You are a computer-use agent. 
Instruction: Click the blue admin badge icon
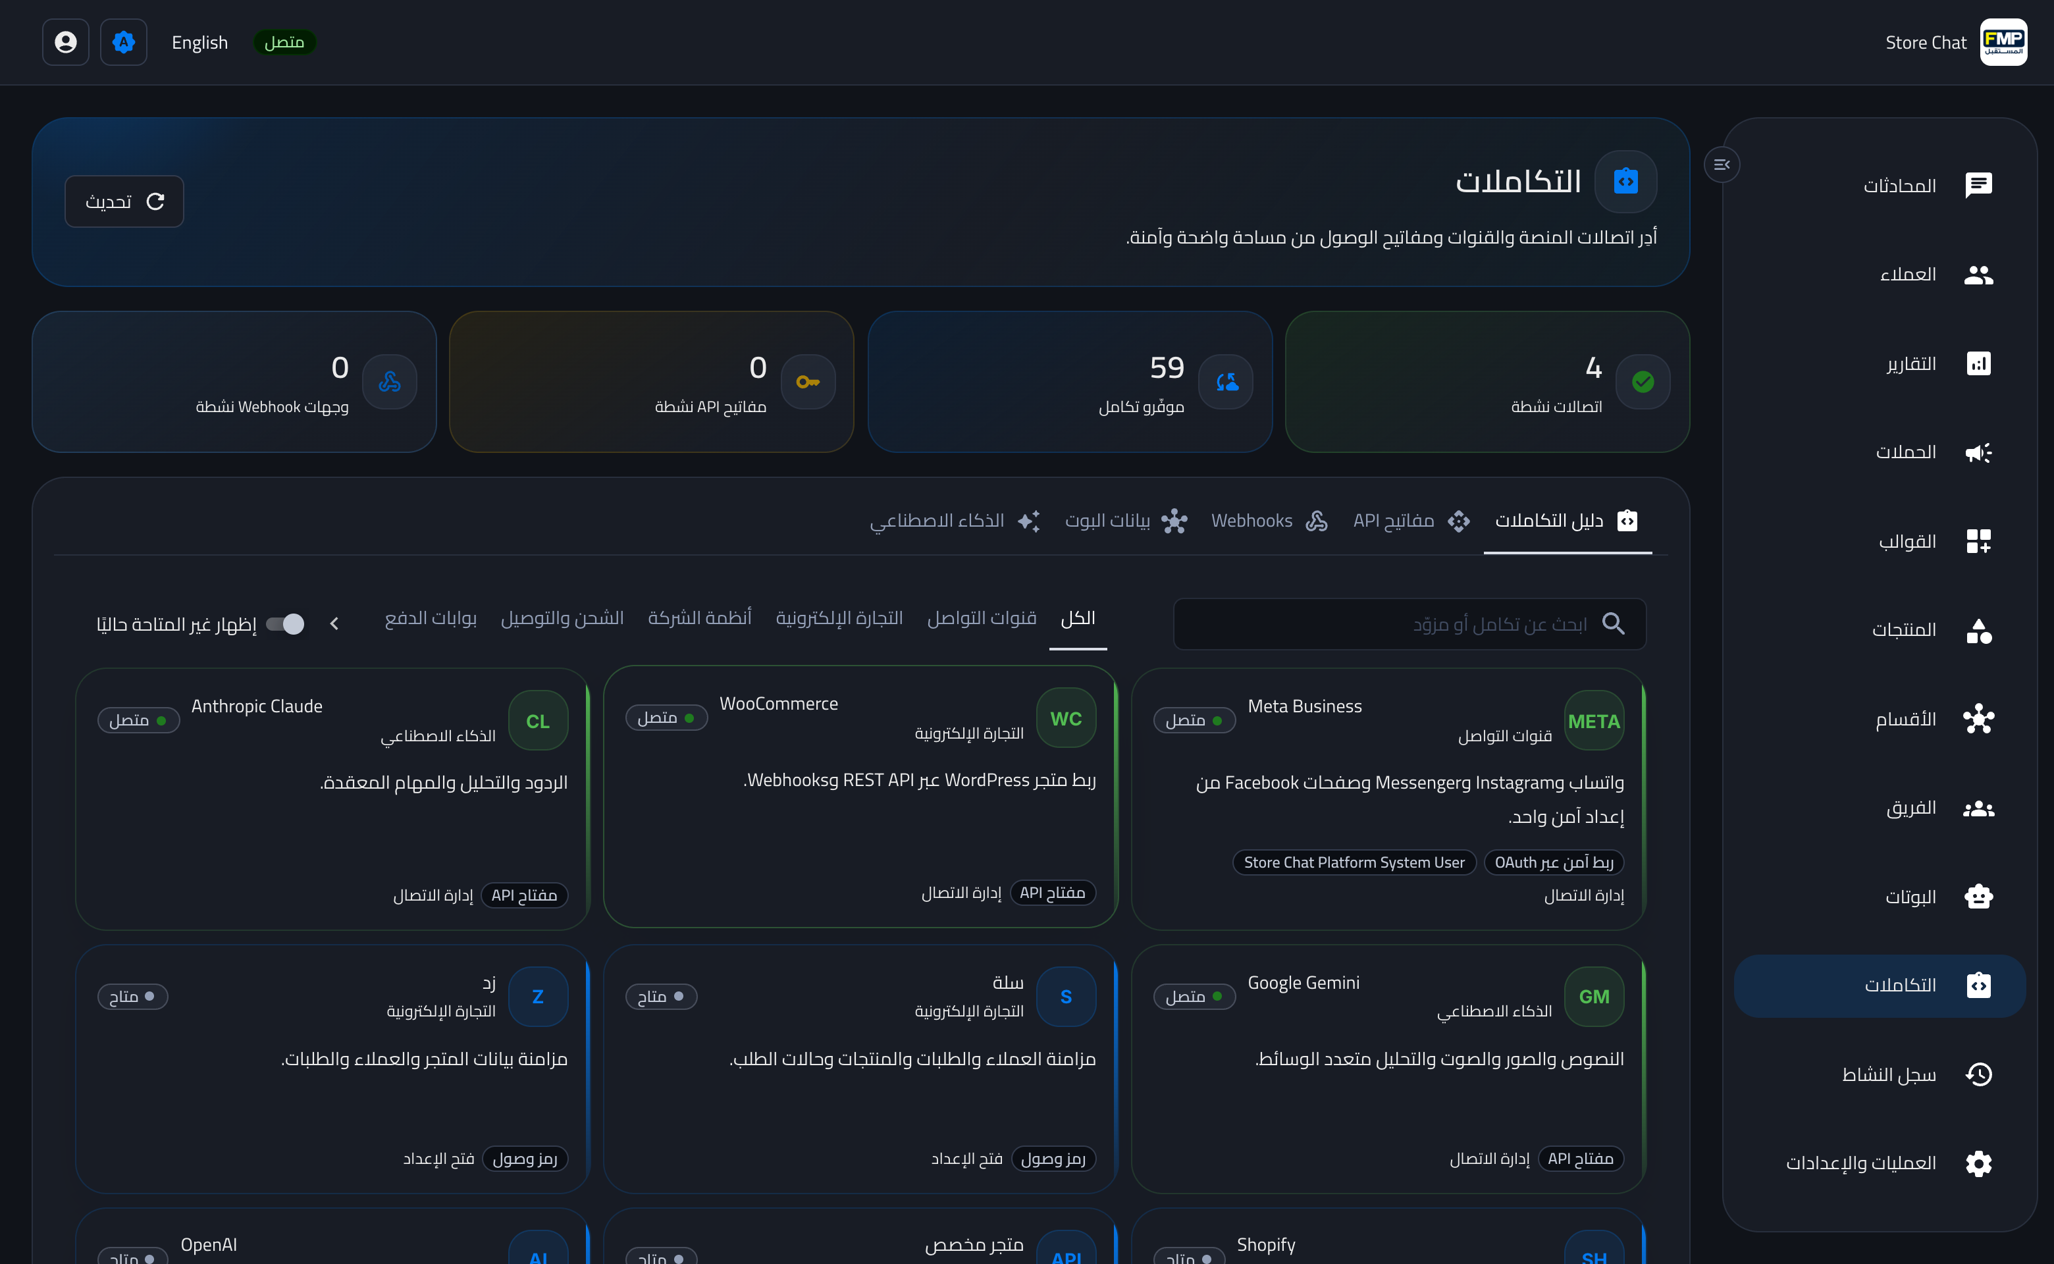click(x=124, y=41)
